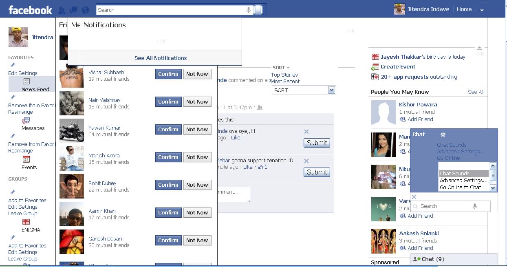Screen dimensions: 507x267
Task: Click the Events calendar icon
Action: pyautogui.click(x=26, y=159)
